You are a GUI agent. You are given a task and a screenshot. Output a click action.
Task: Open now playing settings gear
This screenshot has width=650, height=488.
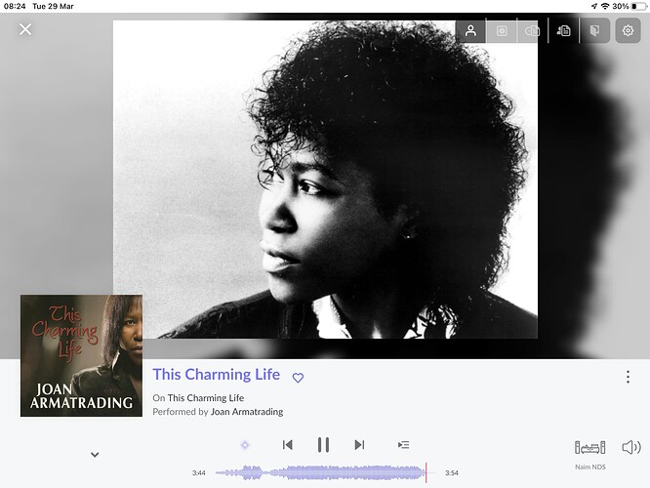pos(628,30)
